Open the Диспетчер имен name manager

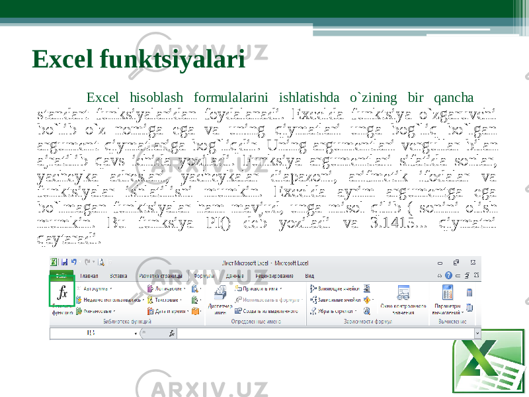click(220, 300)
